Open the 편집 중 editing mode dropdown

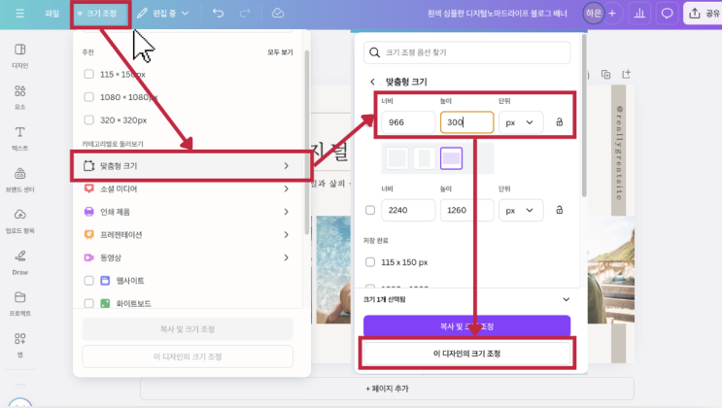(x=163, y=14)
